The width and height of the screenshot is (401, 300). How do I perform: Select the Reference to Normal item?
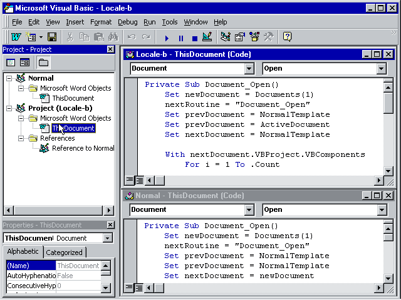point(83,148)
